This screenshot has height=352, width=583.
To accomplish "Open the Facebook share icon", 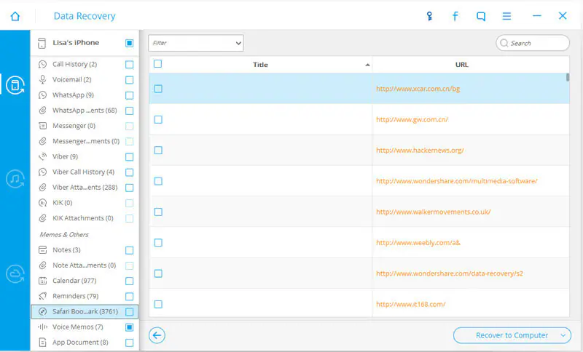I will click(x=455, y=16).
